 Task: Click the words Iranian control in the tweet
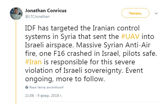coord(116,28)
